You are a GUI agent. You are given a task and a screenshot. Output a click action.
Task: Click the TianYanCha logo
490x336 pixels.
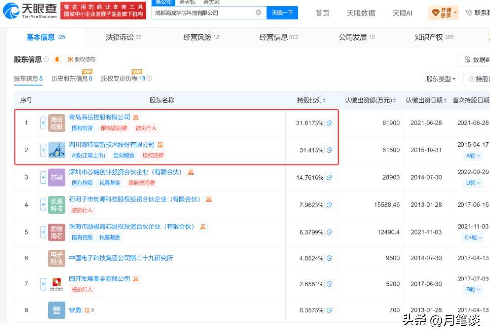click(x=30, y=10)
